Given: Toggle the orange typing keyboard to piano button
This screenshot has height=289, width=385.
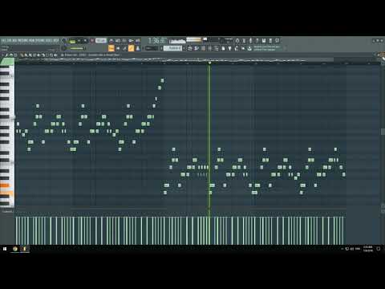Looking at the screenshot, I should coord(111,48).
